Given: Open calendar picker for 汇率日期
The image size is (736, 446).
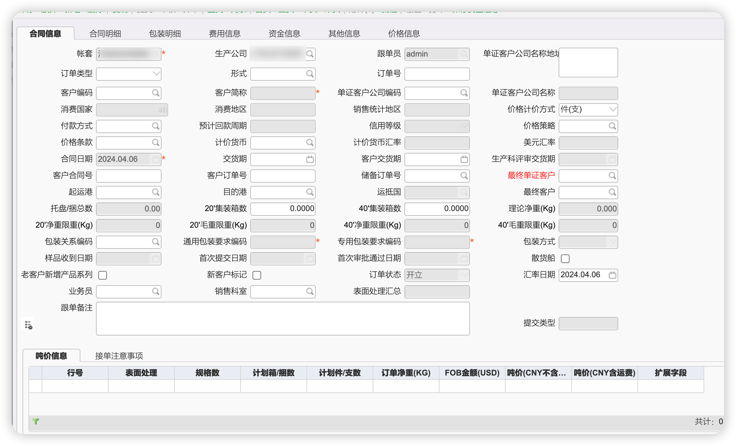Looking at the screenshot, I should click(x=612, y=275).
